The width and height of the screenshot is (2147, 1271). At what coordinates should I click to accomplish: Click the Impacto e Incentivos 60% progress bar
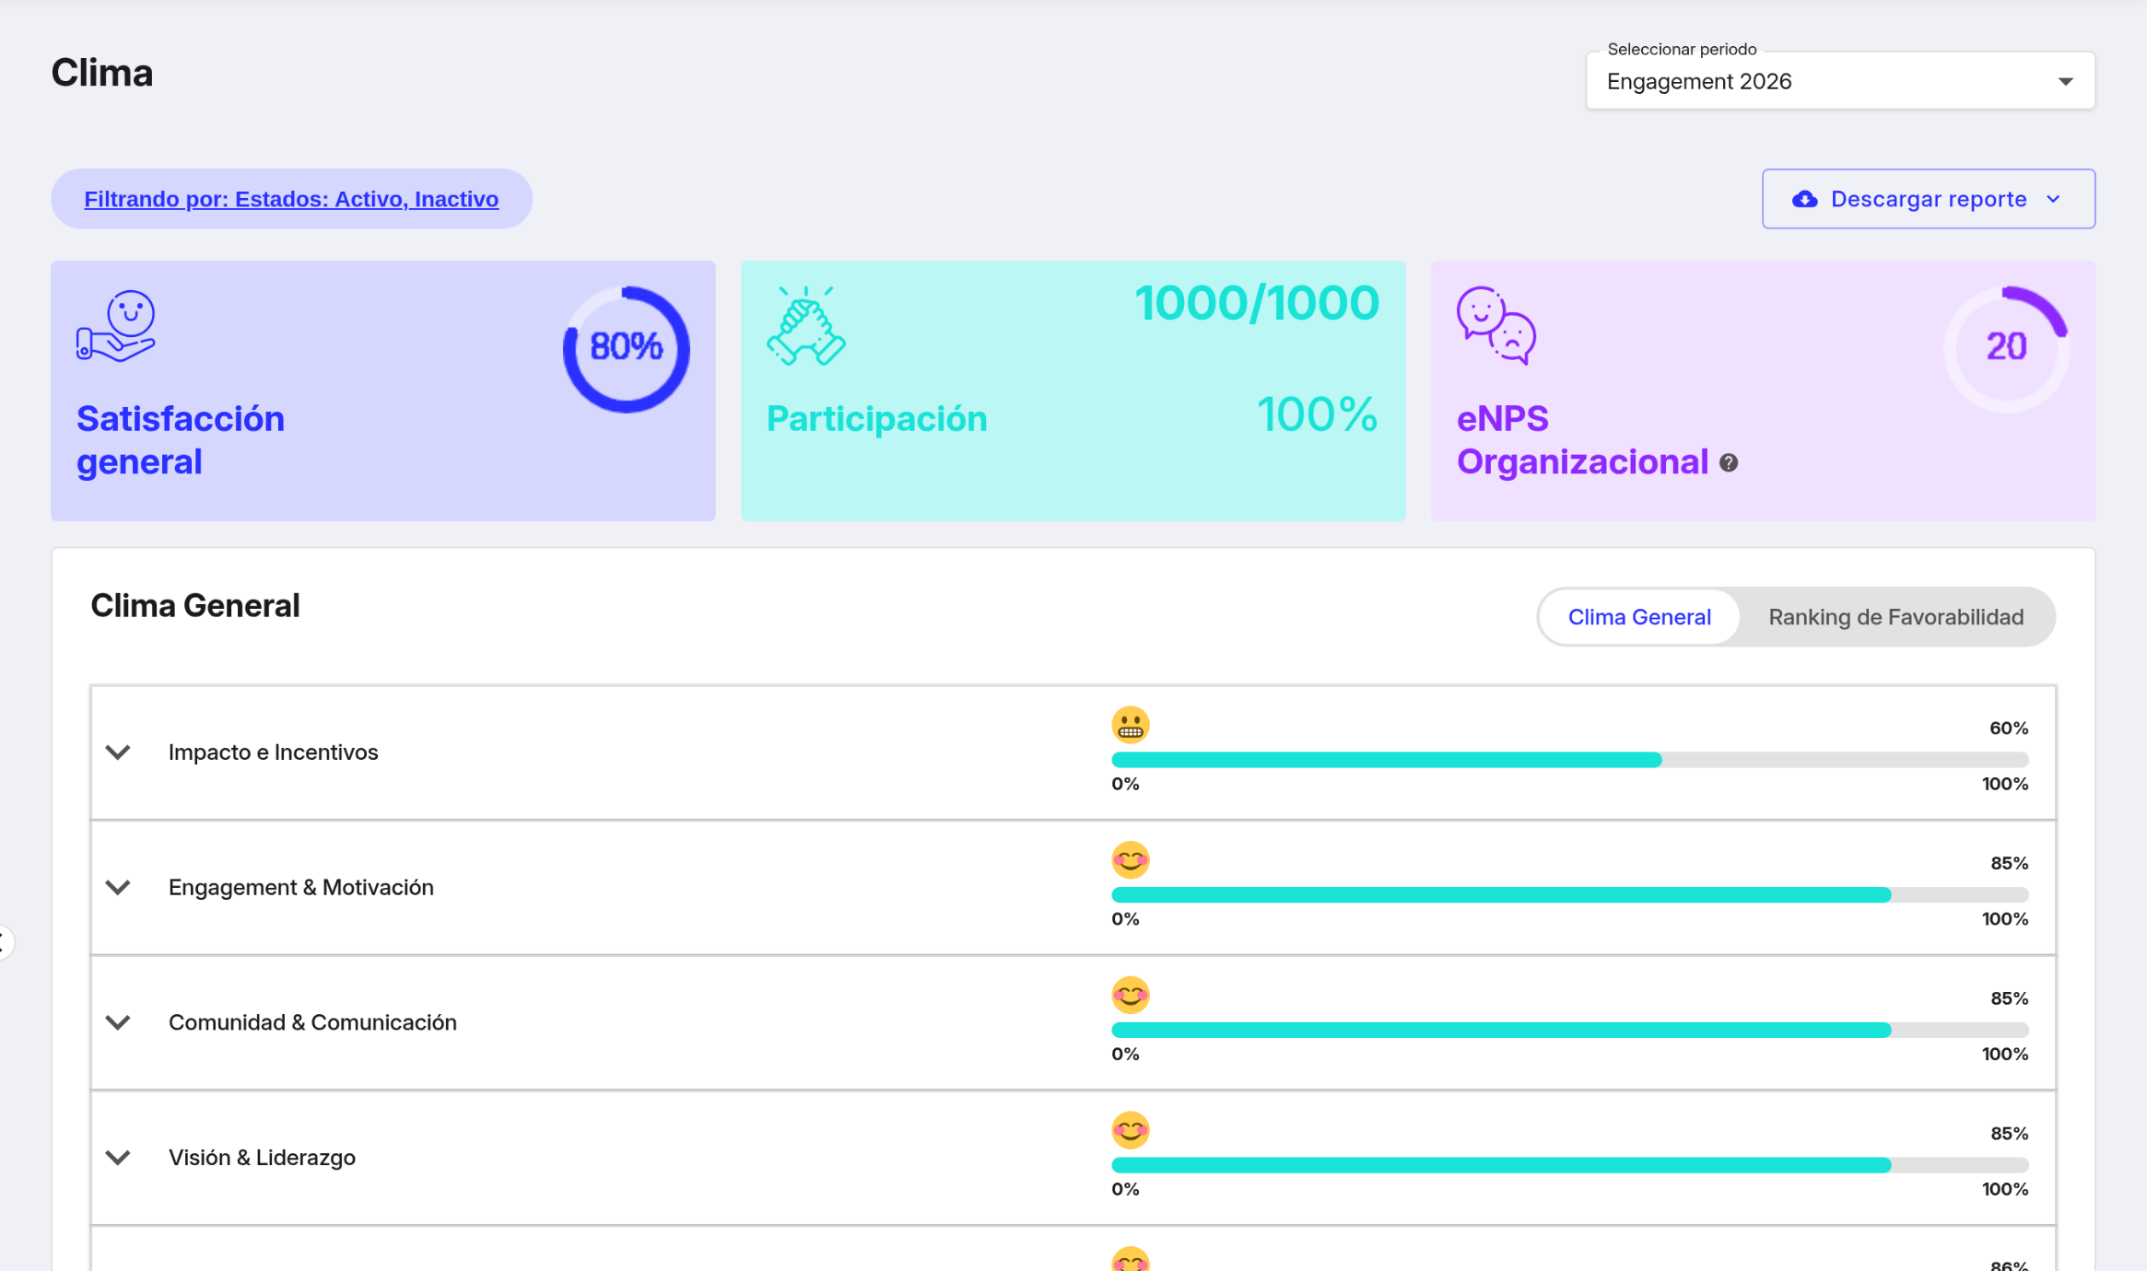coord(1570,760)
